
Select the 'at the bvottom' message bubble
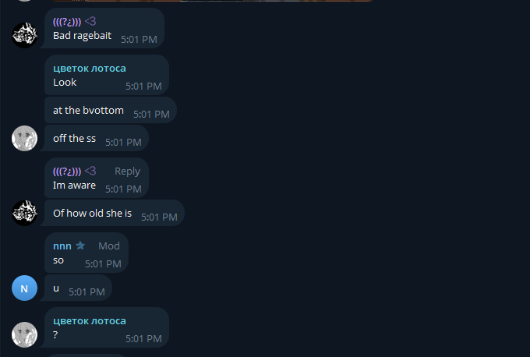[110, 110]
